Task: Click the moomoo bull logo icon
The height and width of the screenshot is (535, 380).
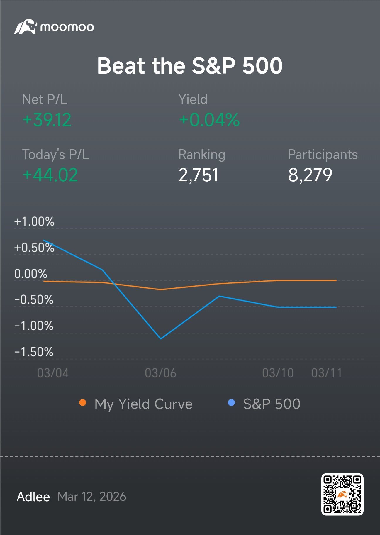Action: 26,27
